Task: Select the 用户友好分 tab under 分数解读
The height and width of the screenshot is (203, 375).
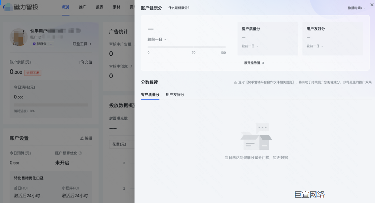Action: (x=175, y=94)
